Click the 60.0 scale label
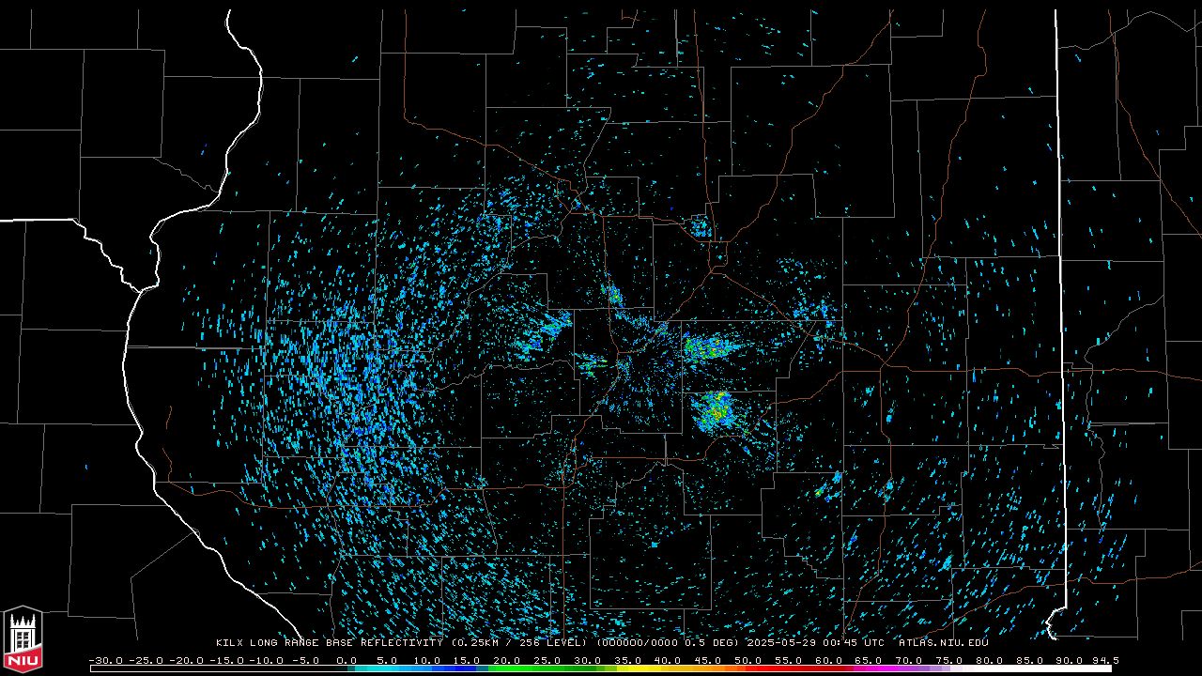 [x=830, y=661]
